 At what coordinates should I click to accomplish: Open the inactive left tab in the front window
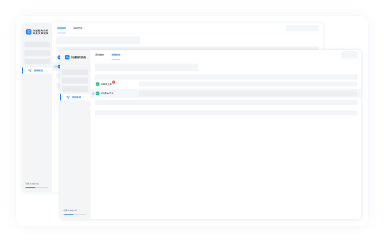coord(100,55)
